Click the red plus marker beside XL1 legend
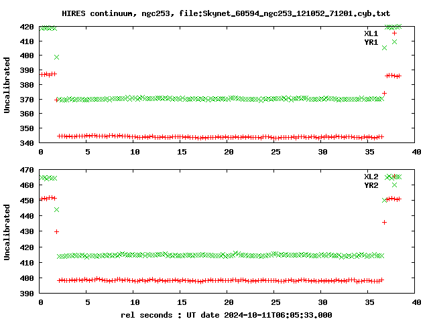The height and width of the screenshot is (321, 429). [394, 33]
